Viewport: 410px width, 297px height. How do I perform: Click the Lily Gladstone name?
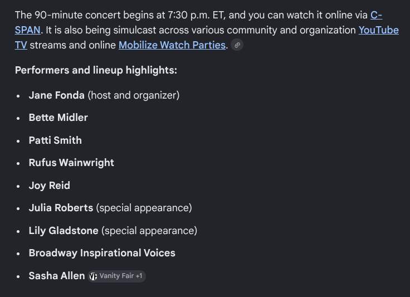(64, 231)
